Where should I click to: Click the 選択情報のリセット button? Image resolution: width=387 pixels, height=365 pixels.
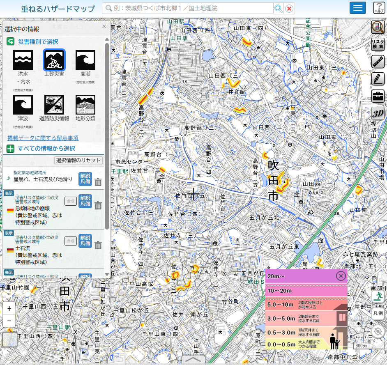click(78, 160)
